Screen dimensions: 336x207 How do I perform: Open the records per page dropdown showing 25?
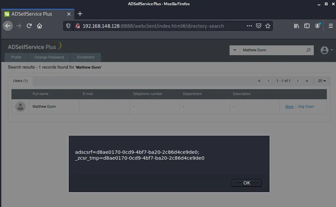pos(322,81)
